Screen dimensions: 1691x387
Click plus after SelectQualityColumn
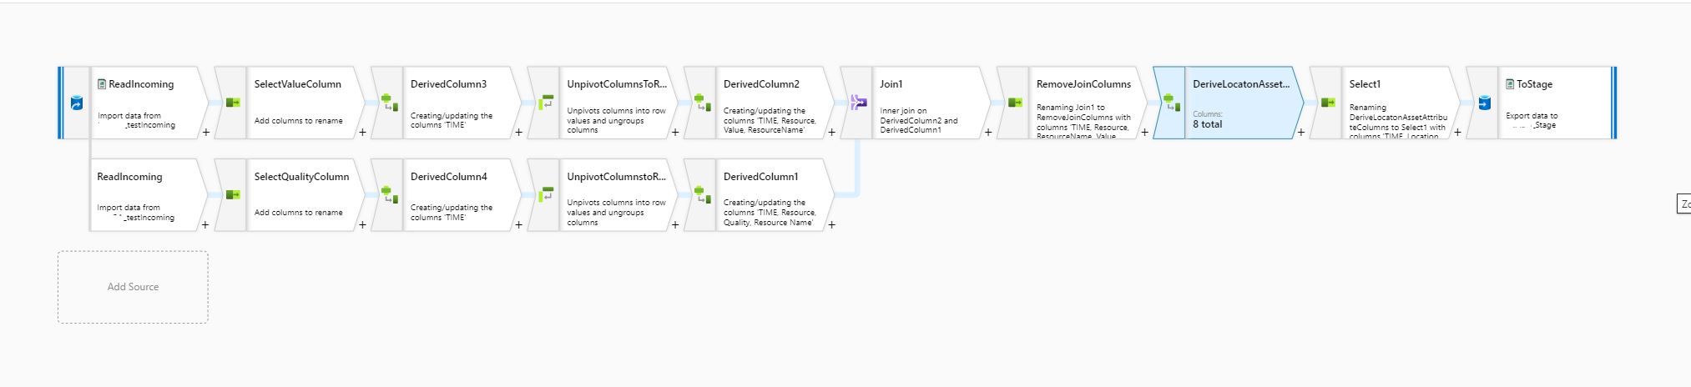[x=362, y=224]
